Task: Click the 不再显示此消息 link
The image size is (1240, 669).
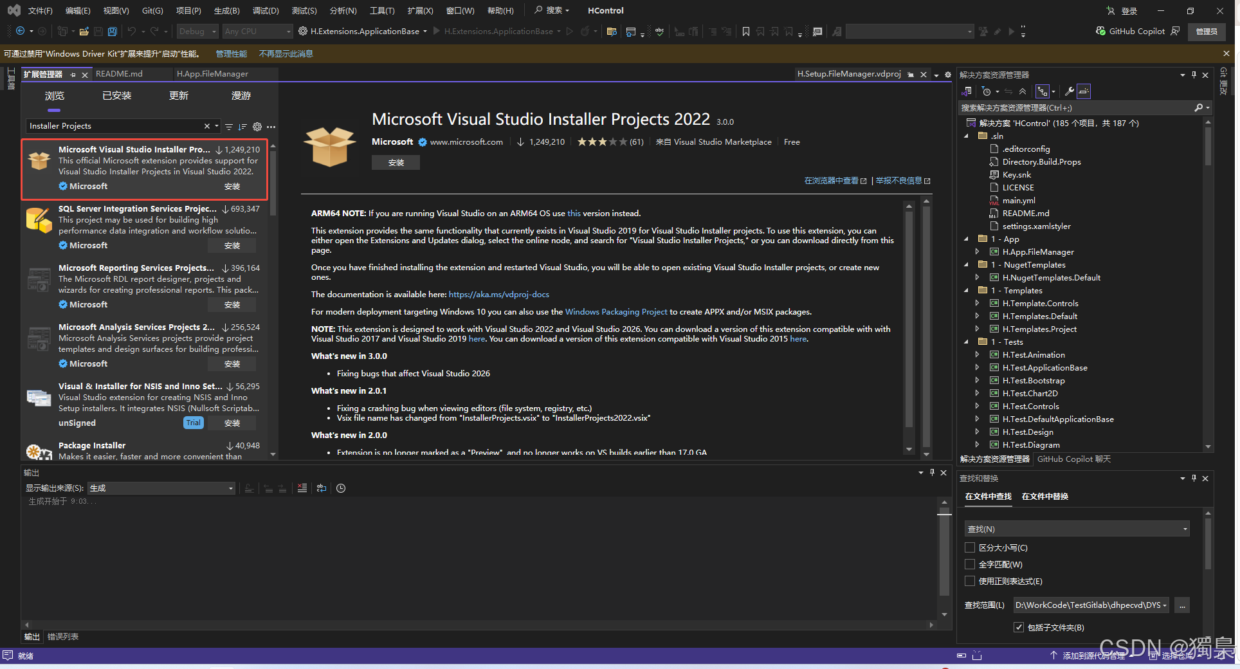Action: 286,53
